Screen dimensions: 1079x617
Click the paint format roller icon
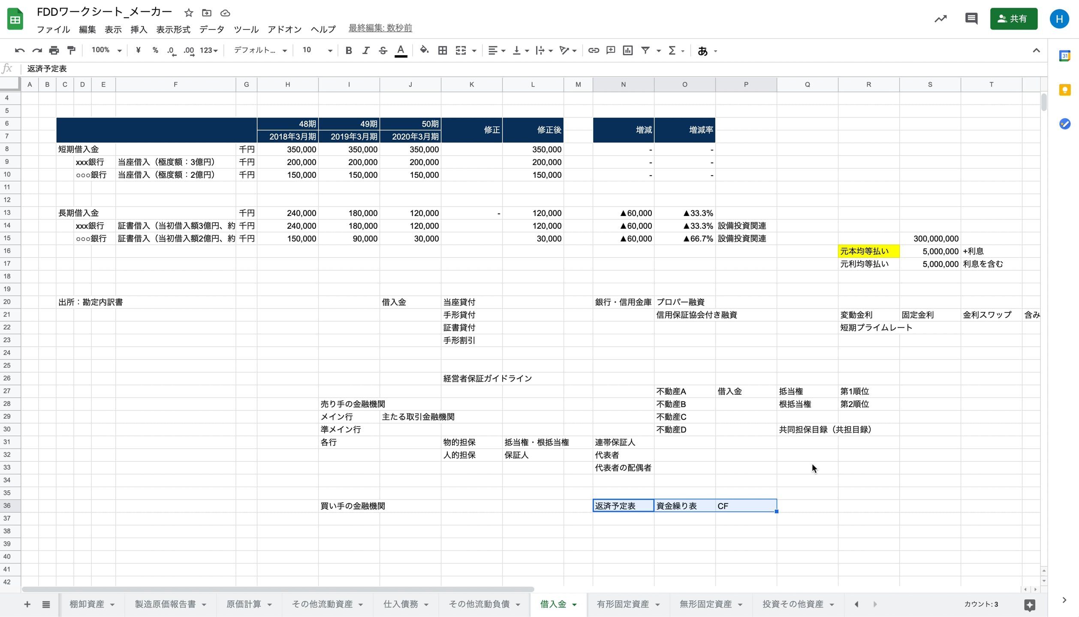pos(71,51)
